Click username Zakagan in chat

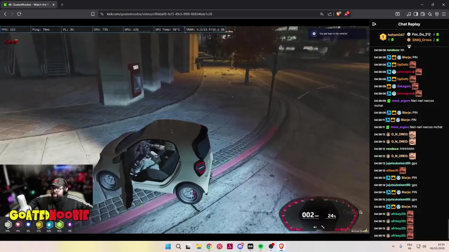point(403,86)
